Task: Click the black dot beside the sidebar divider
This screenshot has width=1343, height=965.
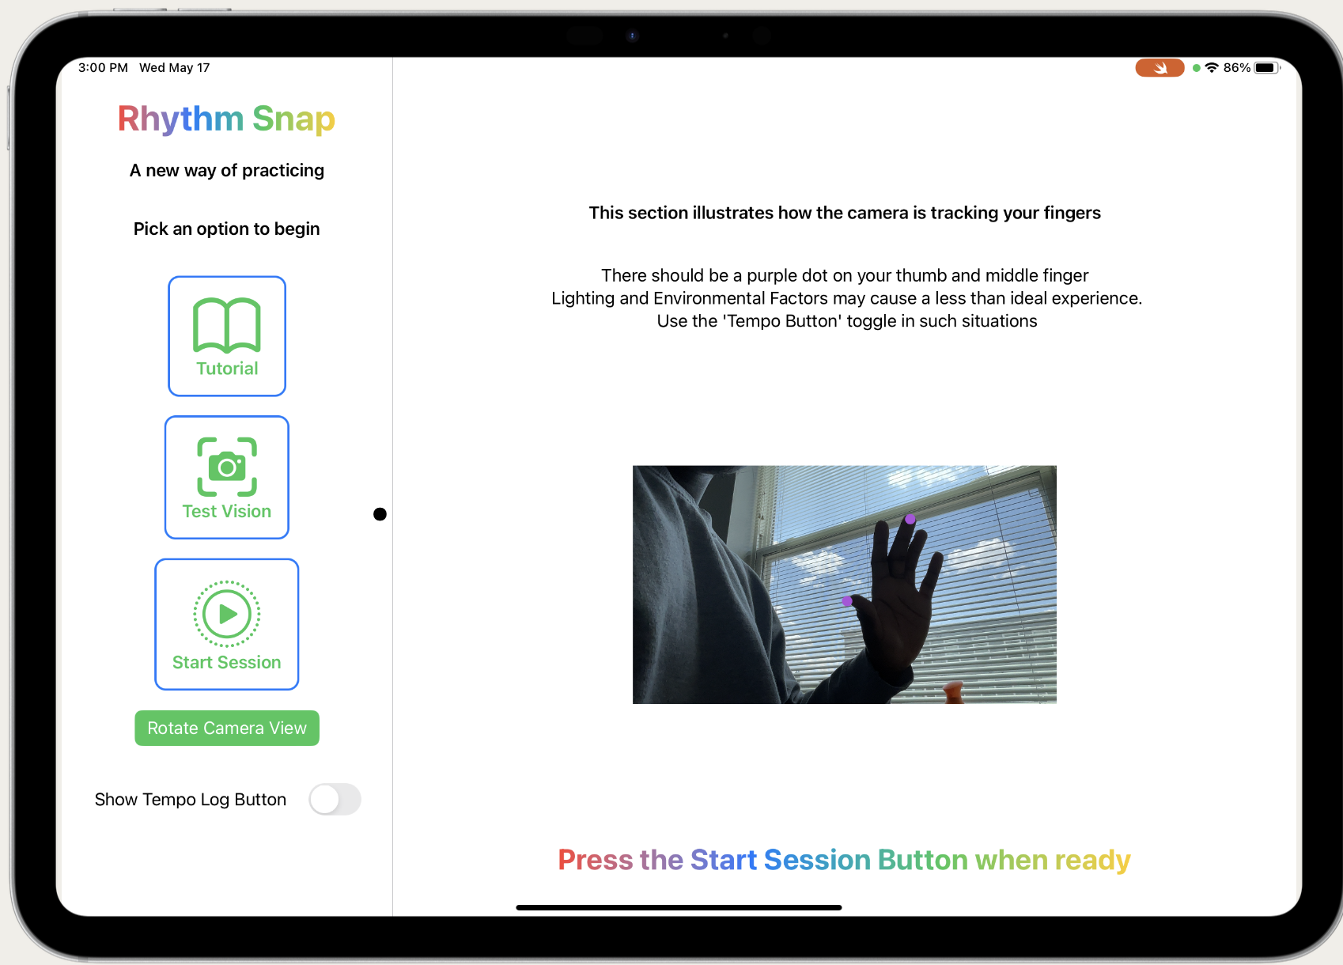Action: click(x=380, y=514)
